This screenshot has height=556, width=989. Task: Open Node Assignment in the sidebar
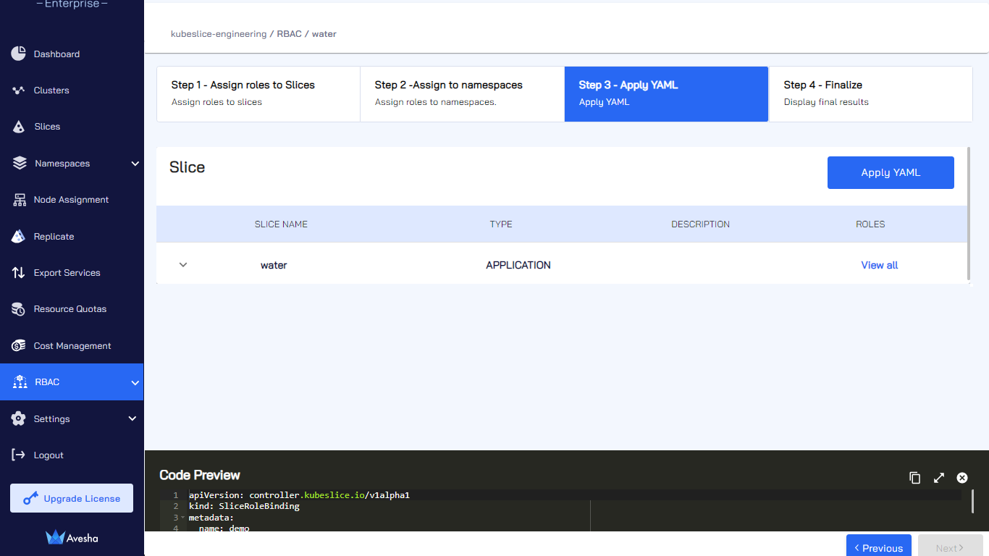(72, 200)
